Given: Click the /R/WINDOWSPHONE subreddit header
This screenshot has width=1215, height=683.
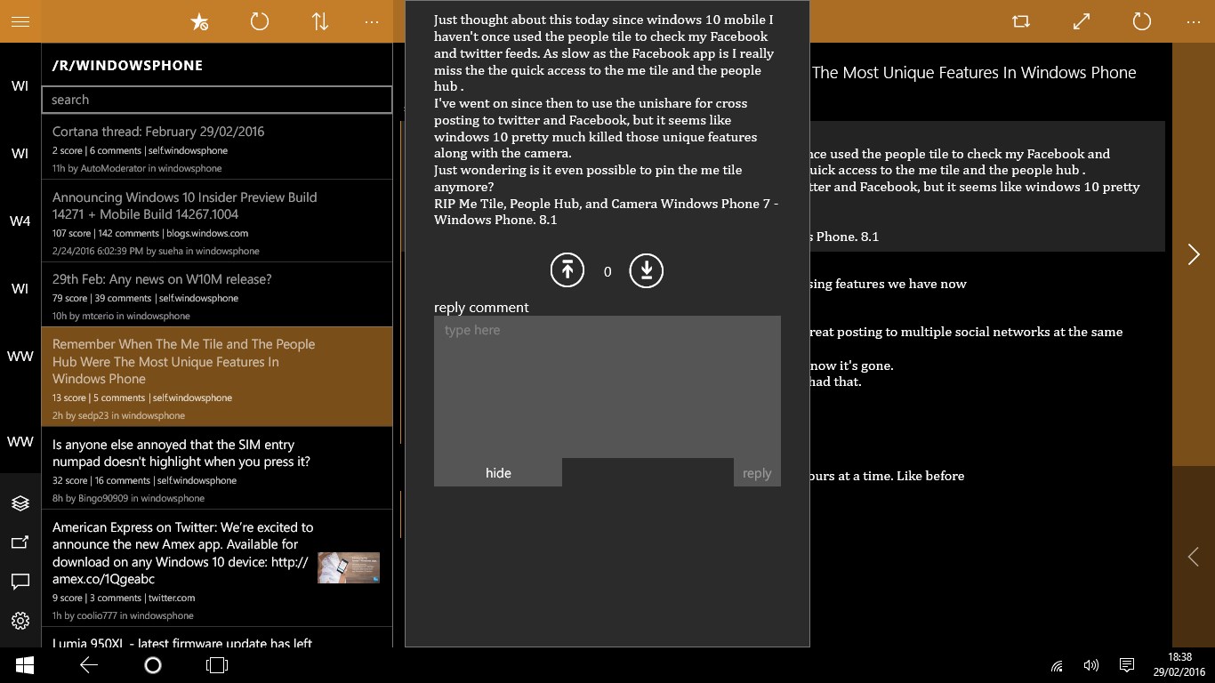Looking at the screenshot, I should coord(127,65).
